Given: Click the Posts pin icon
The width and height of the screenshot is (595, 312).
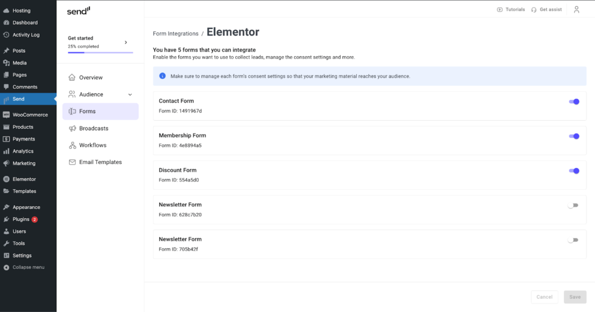Looking at the screenshot, I should point(6,50).
